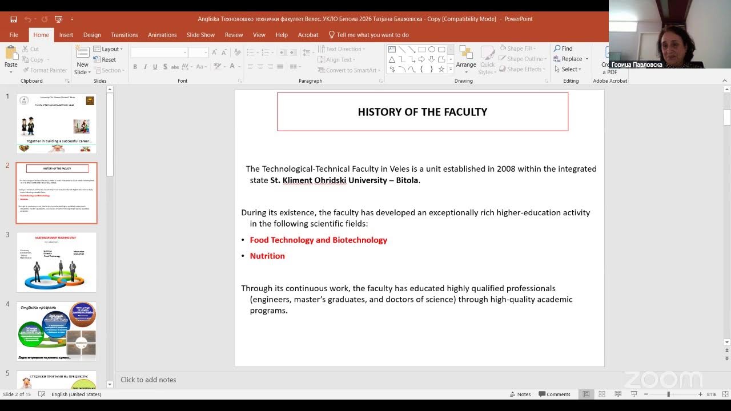
Task: Zoom out with the minus button
Action: (646, 394)
